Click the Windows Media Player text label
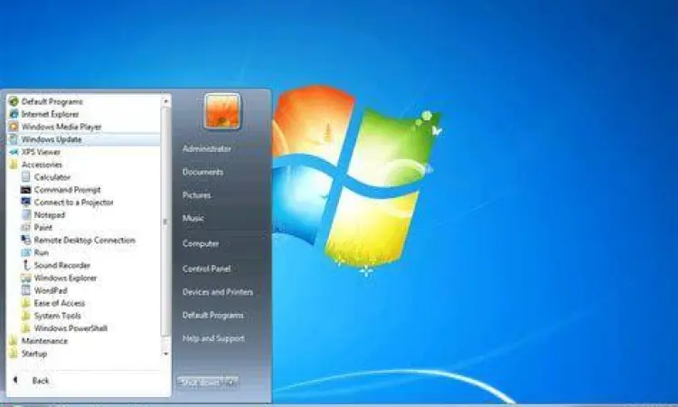 61,127
